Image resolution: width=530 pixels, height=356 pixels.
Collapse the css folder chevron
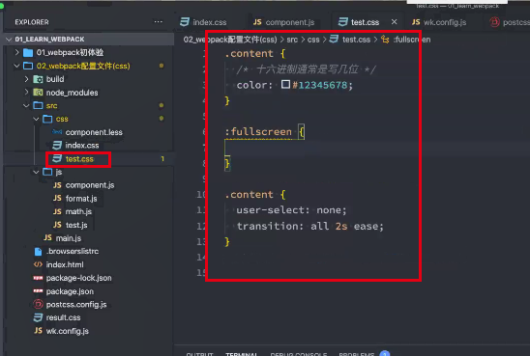coord(36,119)
